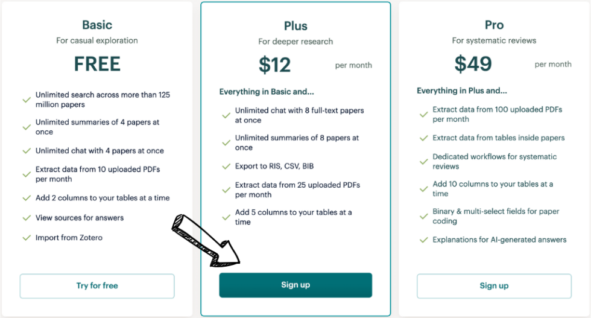Select the Basic plan heading
Viewport: 591px width, 318px height.
[97, 25]
